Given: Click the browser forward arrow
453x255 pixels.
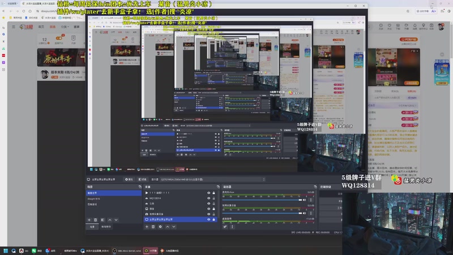Looking at the screenshot, I should click(x=18, y=11).
